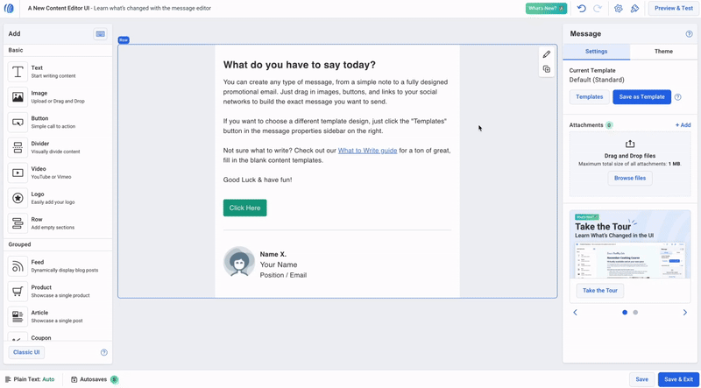
Task: Click the upload icon in Attachments
Action: pyautogui.click(x=629, y=144)
